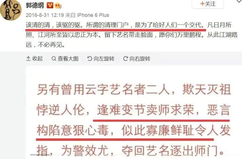
Task: Click the post text starting 该清的清
Action: (x=132, y=35)
